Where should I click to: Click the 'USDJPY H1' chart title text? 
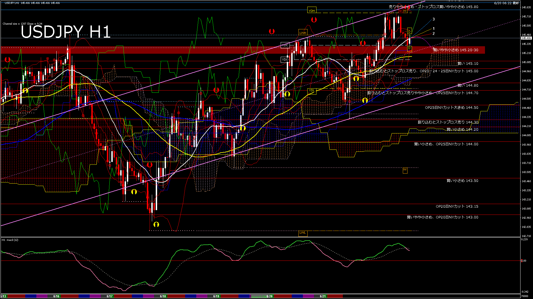click(x=66, y=32)
